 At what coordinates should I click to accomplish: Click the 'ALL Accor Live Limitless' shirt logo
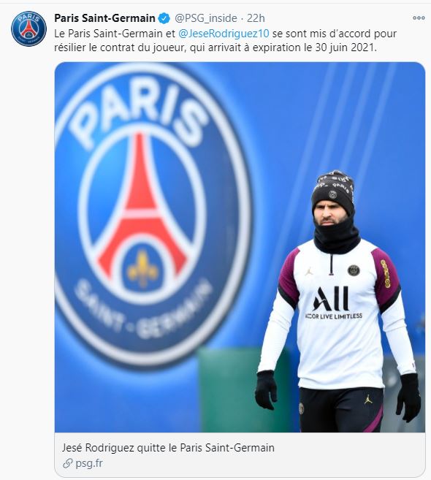334,303
